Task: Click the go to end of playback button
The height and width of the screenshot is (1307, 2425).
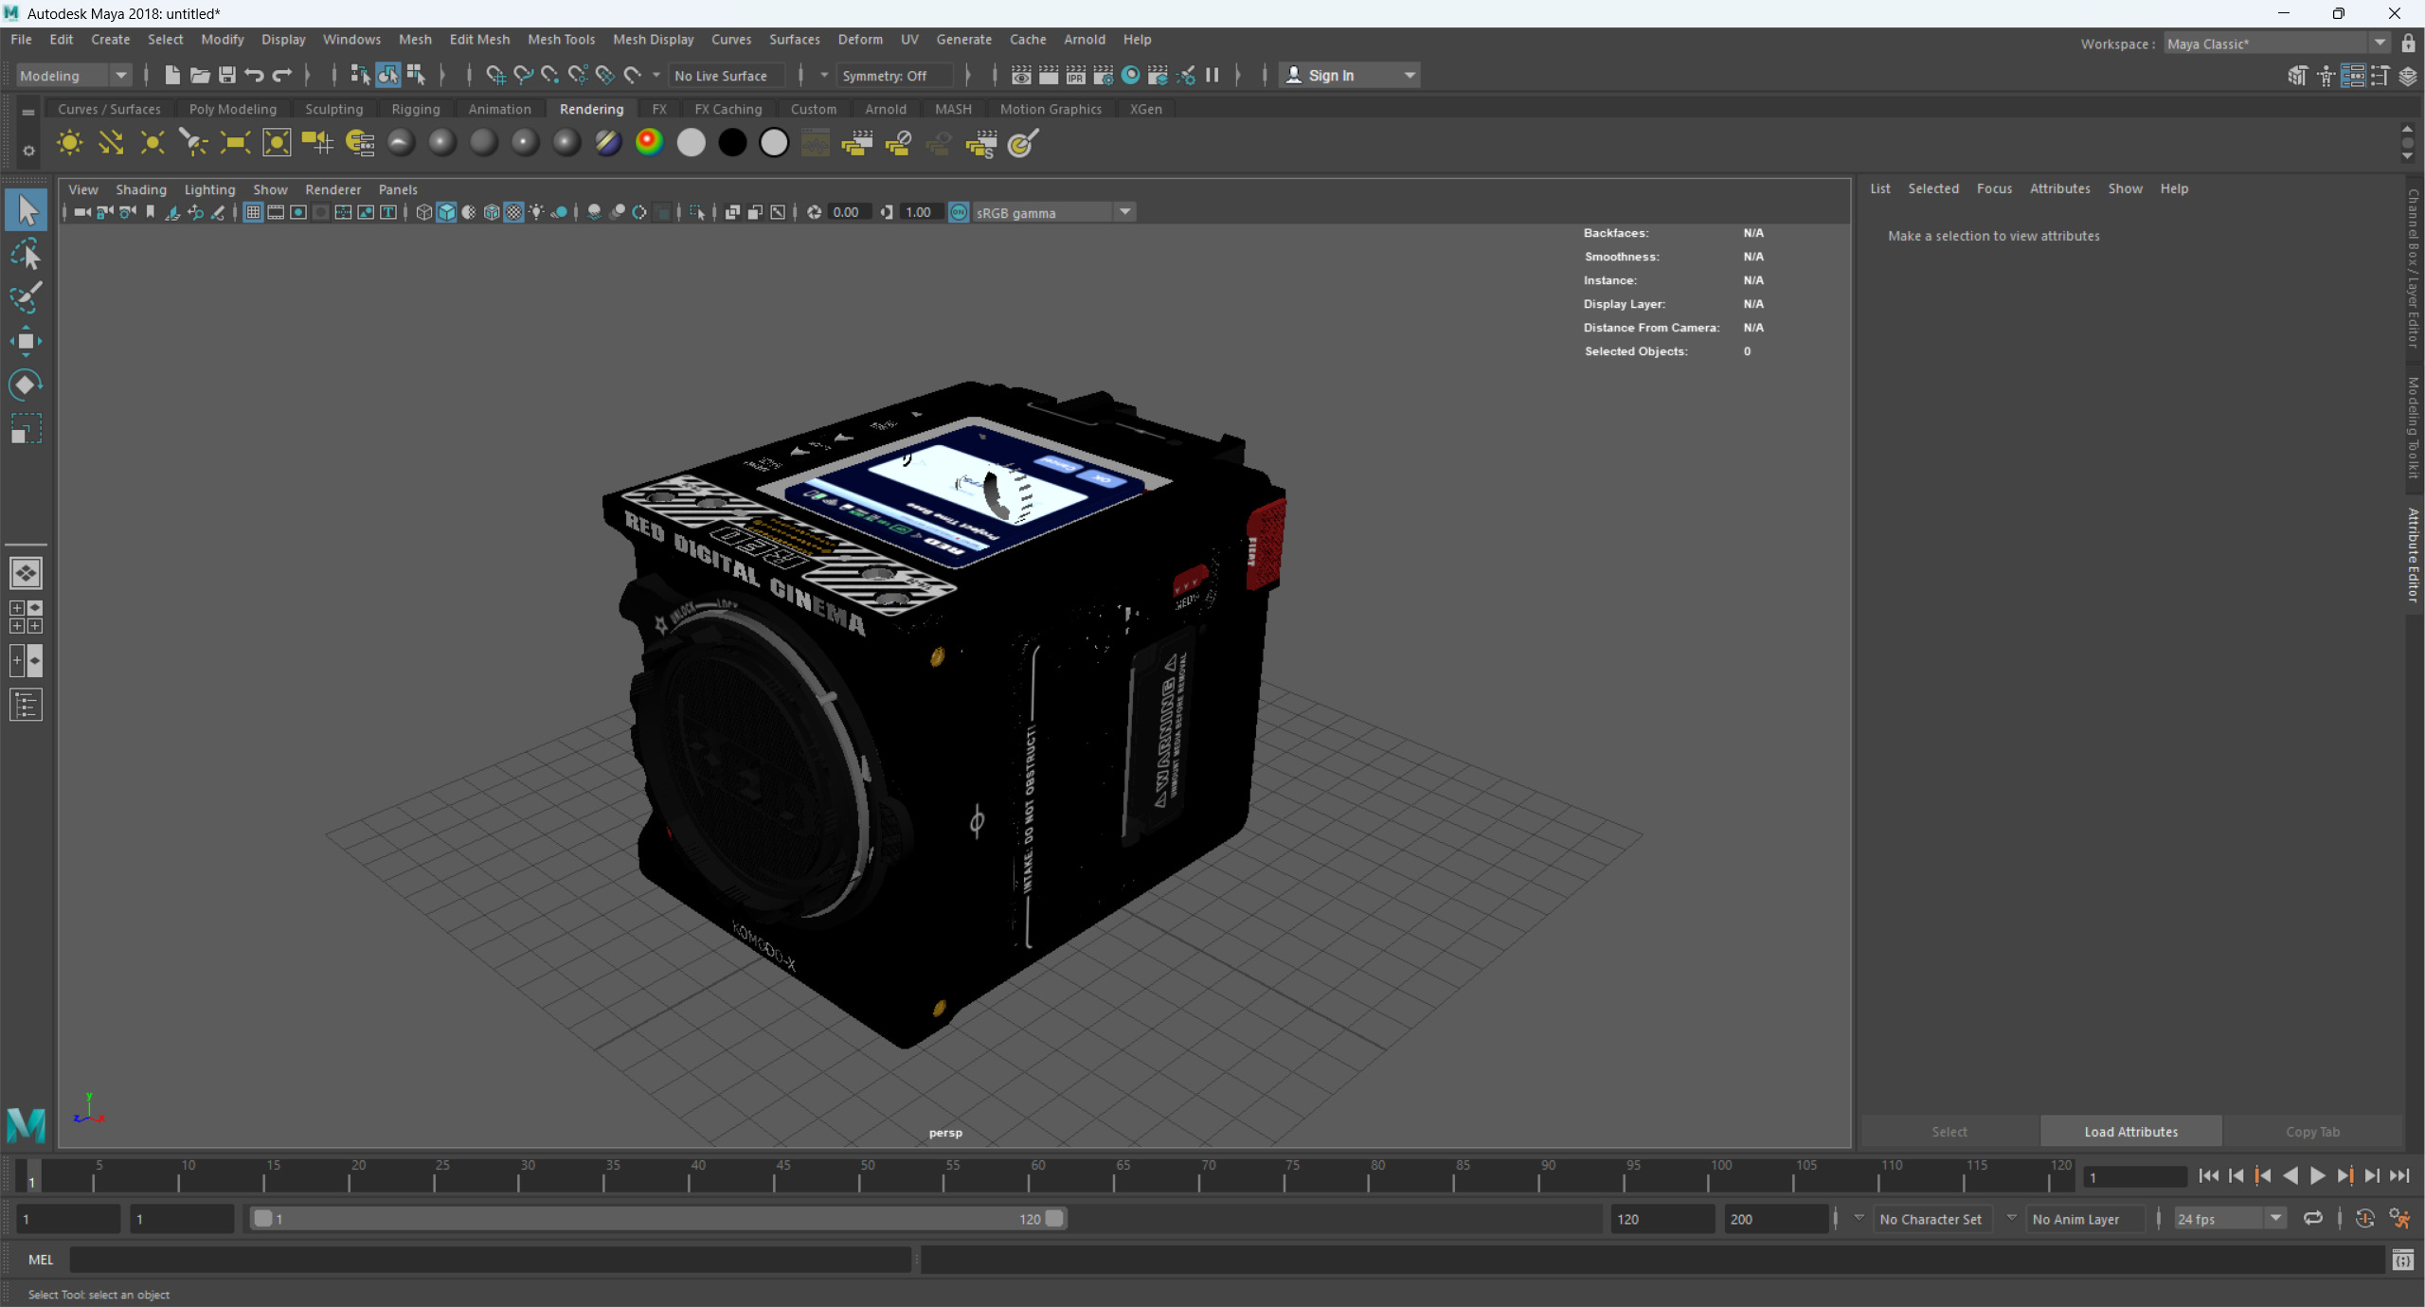Action: pos(2398,1175)
